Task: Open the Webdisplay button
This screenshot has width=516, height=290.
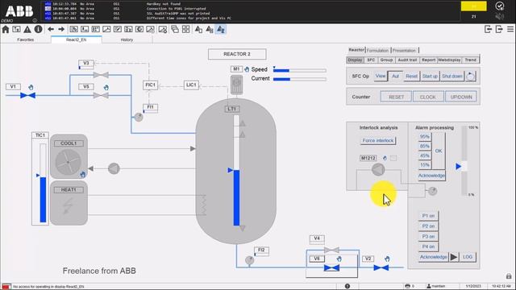Action: pos(449,60)
